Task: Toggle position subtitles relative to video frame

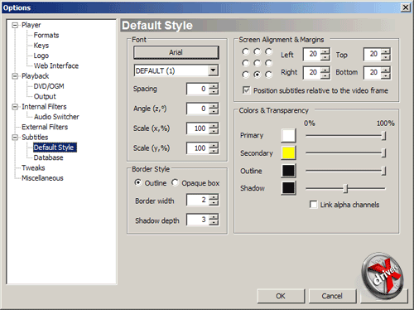Action: 247,90
